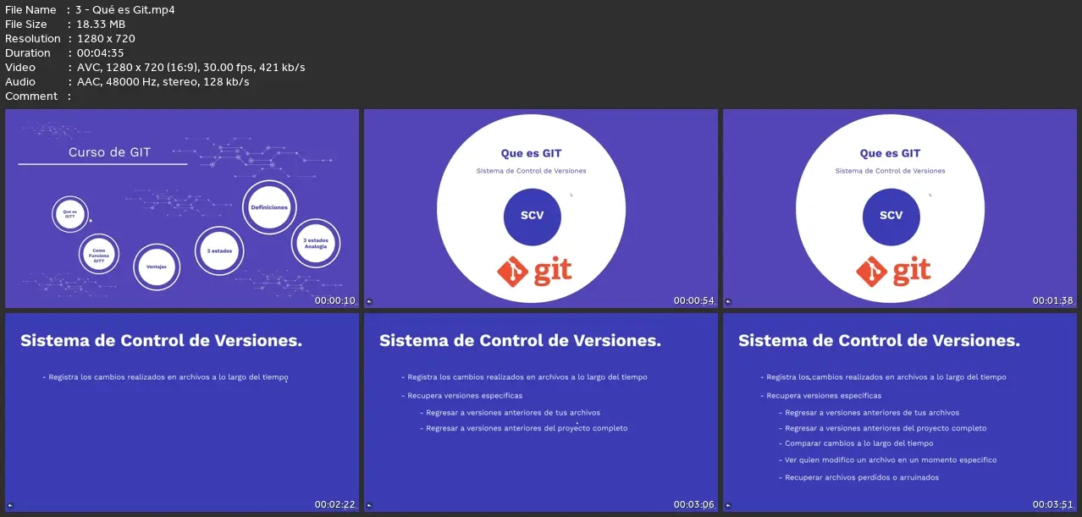Image resolution: width=1082 pixels, height=517 pixels.
Task: Click 'Registra los cambios' bullet in 00:03:51 frame
Action: click(x=883, y=377)
